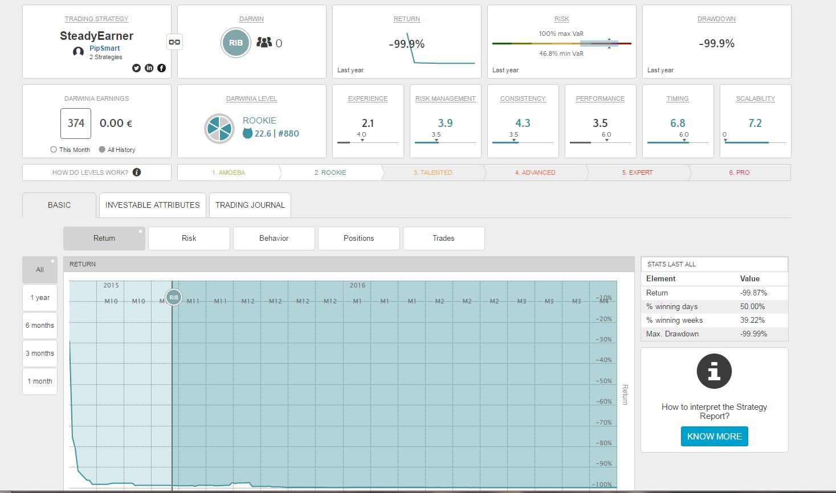The image size is (836, 493).
Task: Click info icon next to How Do Levels Work
Action: pos(137,172)
